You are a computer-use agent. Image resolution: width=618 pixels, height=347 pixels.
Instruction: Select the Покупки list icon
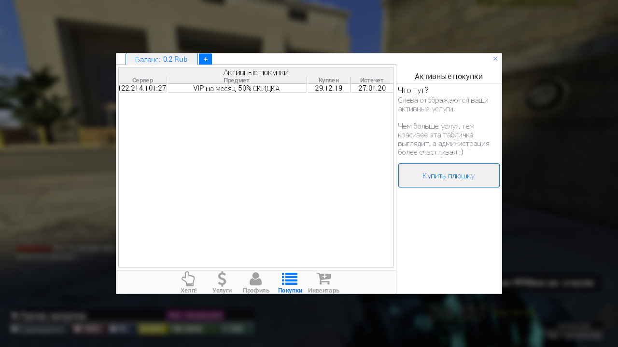(x=290, y=280)
